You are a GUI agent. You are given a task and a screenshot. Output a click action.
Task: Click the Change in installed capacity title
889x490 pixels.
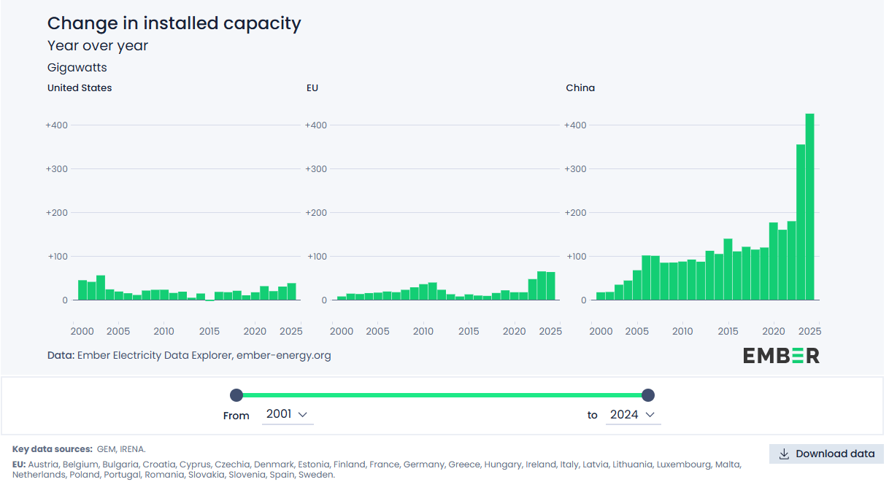pyautogui.click(x=174, y=23)
